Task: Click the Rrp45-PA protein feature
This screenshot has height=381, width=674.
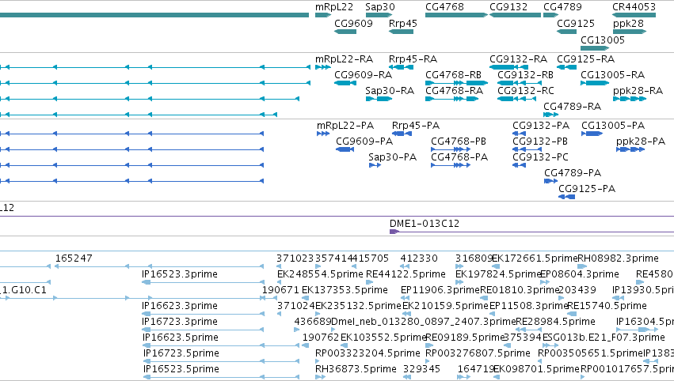Action: point(402,134)
